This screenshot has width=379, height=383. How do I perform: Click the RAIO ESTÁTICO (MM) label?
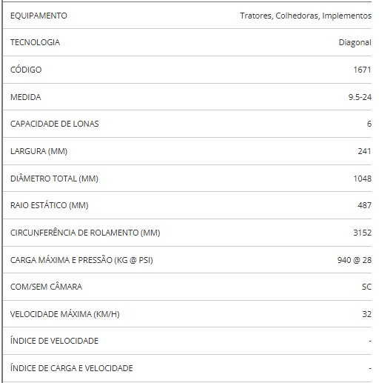(50, 205)
